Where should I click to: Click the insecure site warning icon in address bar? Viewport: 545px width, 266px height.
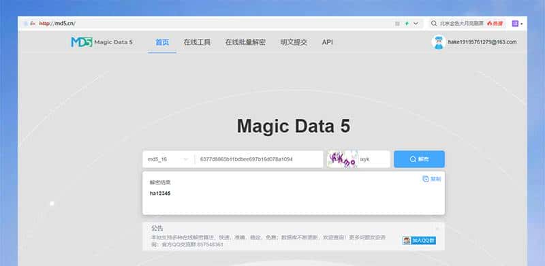(x=33, y=24)
